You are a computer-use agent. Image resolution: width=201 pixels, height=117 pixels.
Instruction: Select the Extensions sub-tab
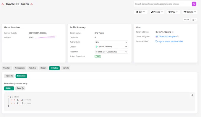(21, 76)
